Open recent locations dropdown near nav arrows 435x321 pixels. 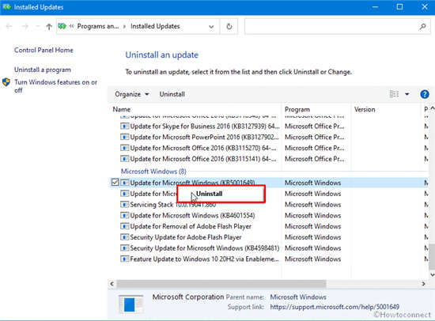(38, 27)
